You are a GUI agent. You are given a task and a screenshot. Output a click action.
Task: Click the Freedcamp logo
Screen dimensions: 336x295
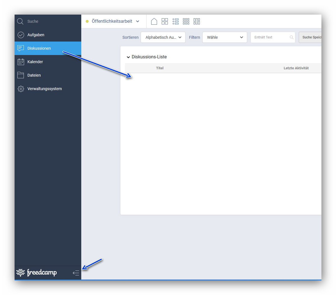36,273
